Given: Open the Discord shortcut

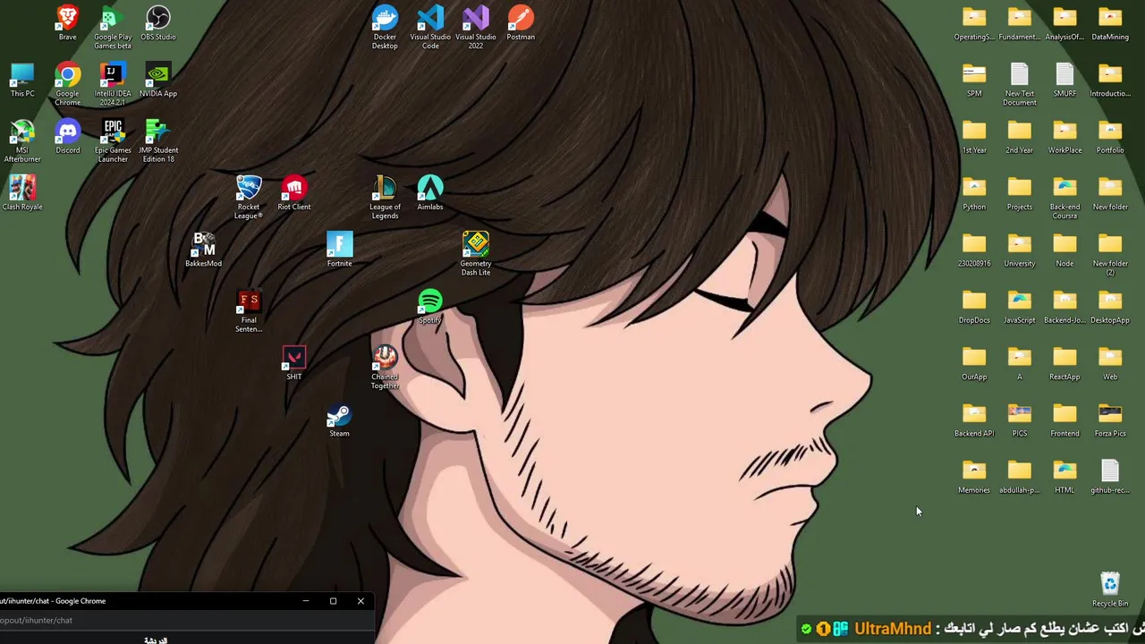Looking at the screenshot, I should [x=67, y=136].
